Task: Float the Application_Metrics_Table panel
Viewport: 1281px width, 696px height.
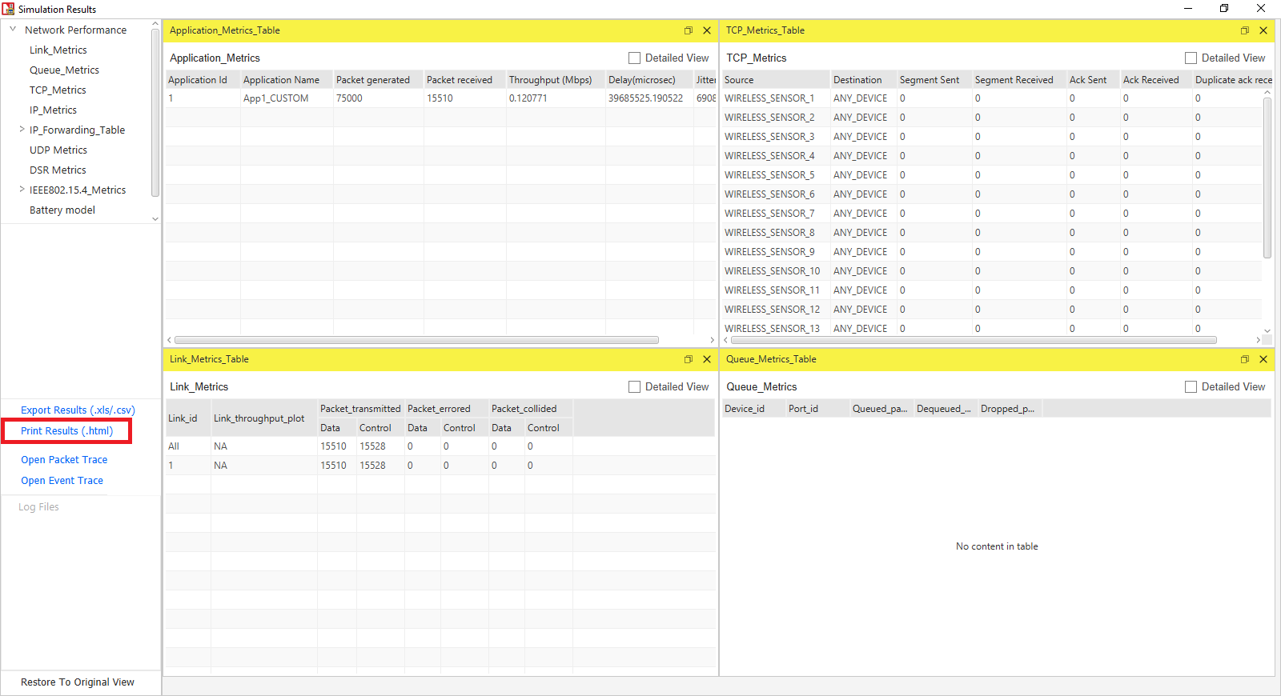Action: (x=688, y=30)
